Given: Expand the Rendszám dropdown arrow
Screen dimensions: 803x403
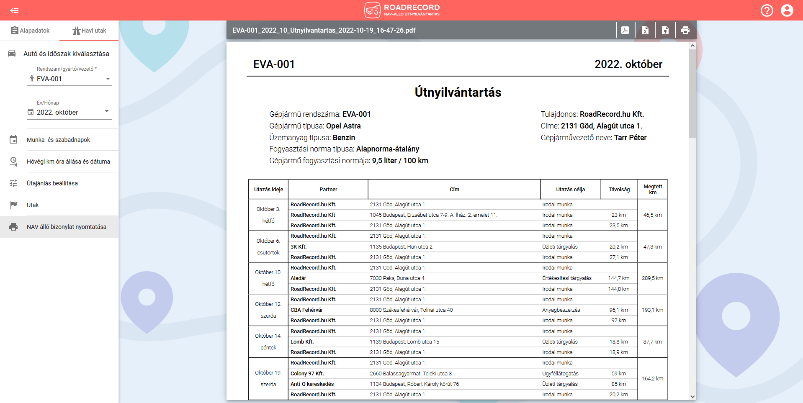Looking at the screenshot, I should [x=108, y=79].
